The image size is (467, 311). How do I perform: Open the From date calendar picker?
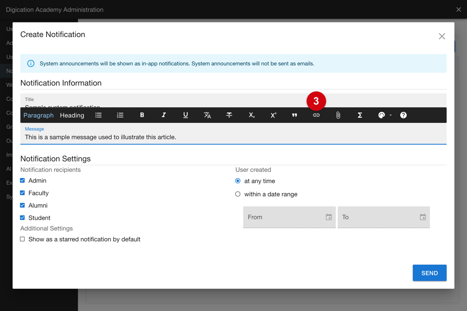coord(328,217)
